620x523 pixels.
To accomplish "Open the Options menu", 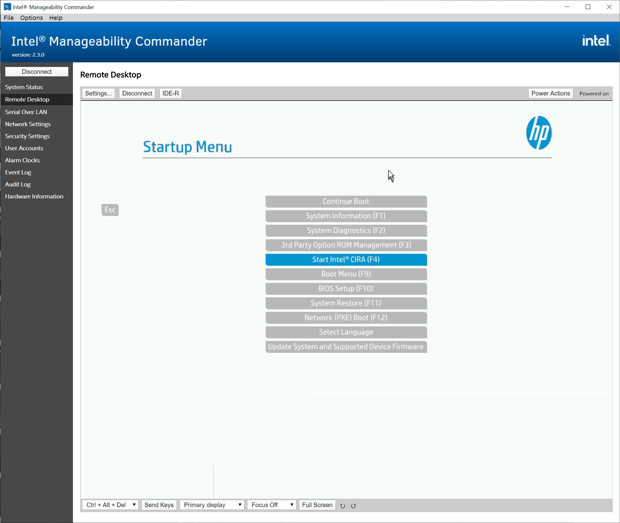I will [x=31, y=18].
